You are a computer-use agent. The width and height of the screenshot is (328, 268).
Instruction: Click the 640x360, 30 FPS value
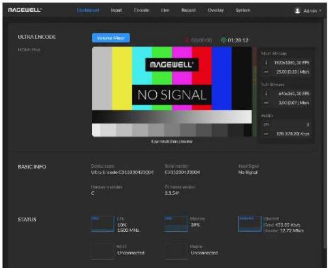293,93
